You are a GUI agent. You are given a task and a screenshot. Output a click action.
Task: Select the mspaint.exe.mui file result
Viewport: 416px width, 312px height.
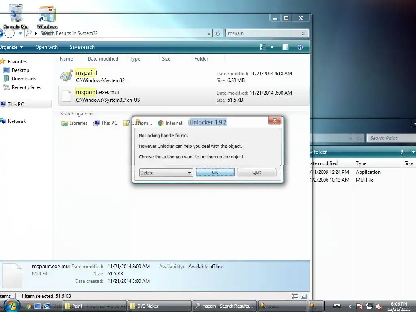184,96
